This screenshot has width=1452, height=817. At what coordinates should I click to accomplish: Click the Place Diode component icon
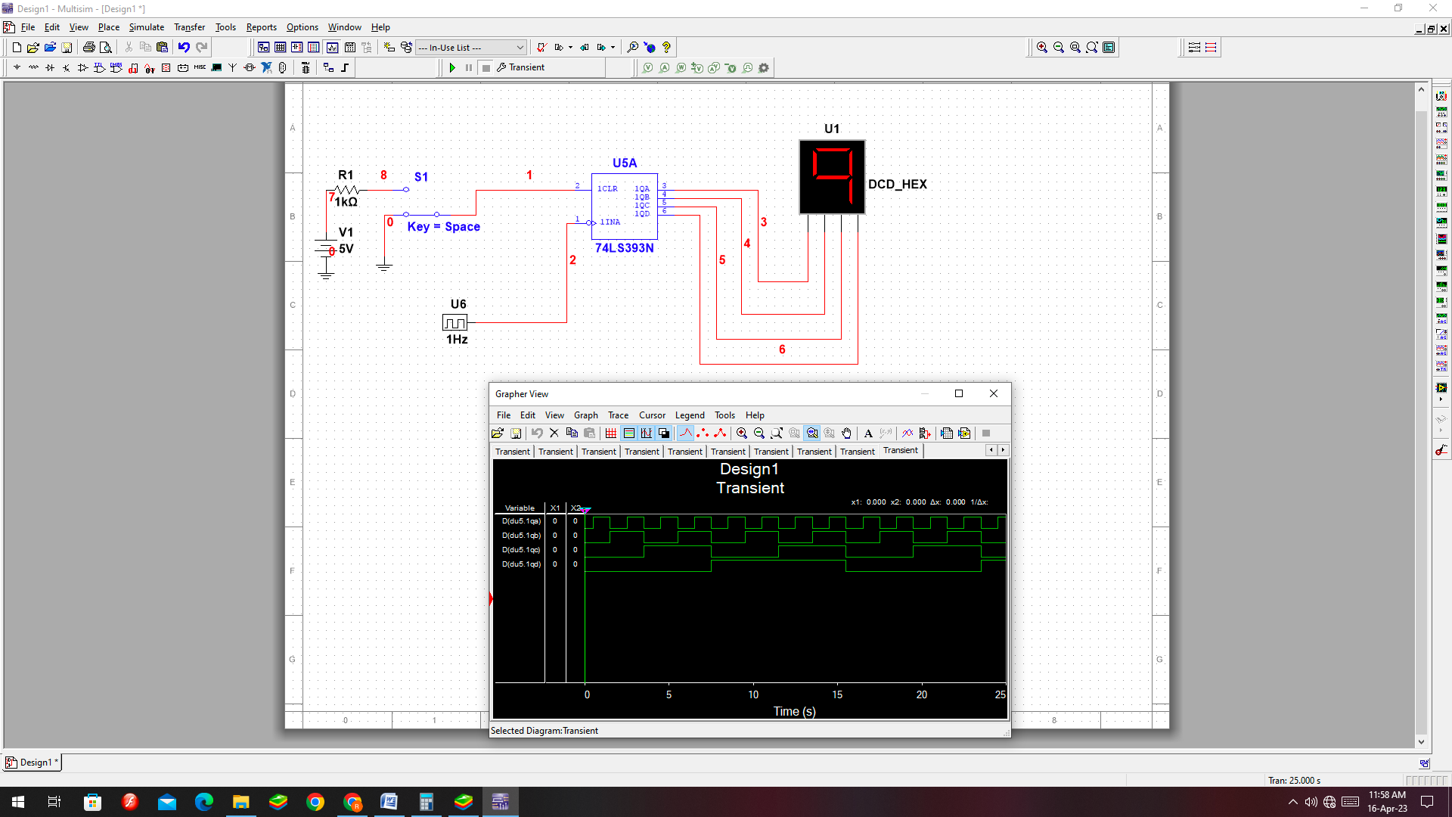point(50,68)
